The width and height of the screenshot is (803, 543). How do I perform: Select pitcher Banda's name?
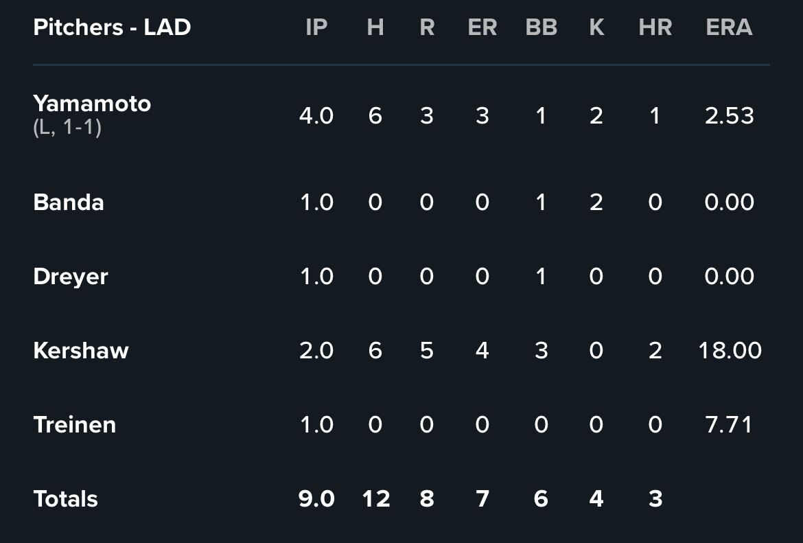(69, 203)
